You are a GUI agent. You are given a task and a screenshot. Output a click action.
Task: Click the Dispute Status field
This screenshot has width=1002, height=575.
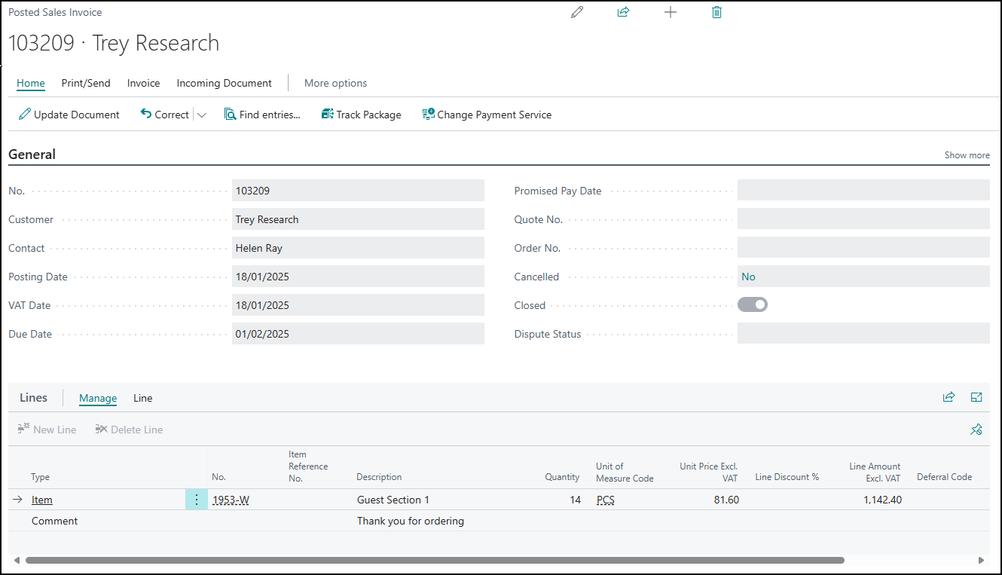(863, 334)
